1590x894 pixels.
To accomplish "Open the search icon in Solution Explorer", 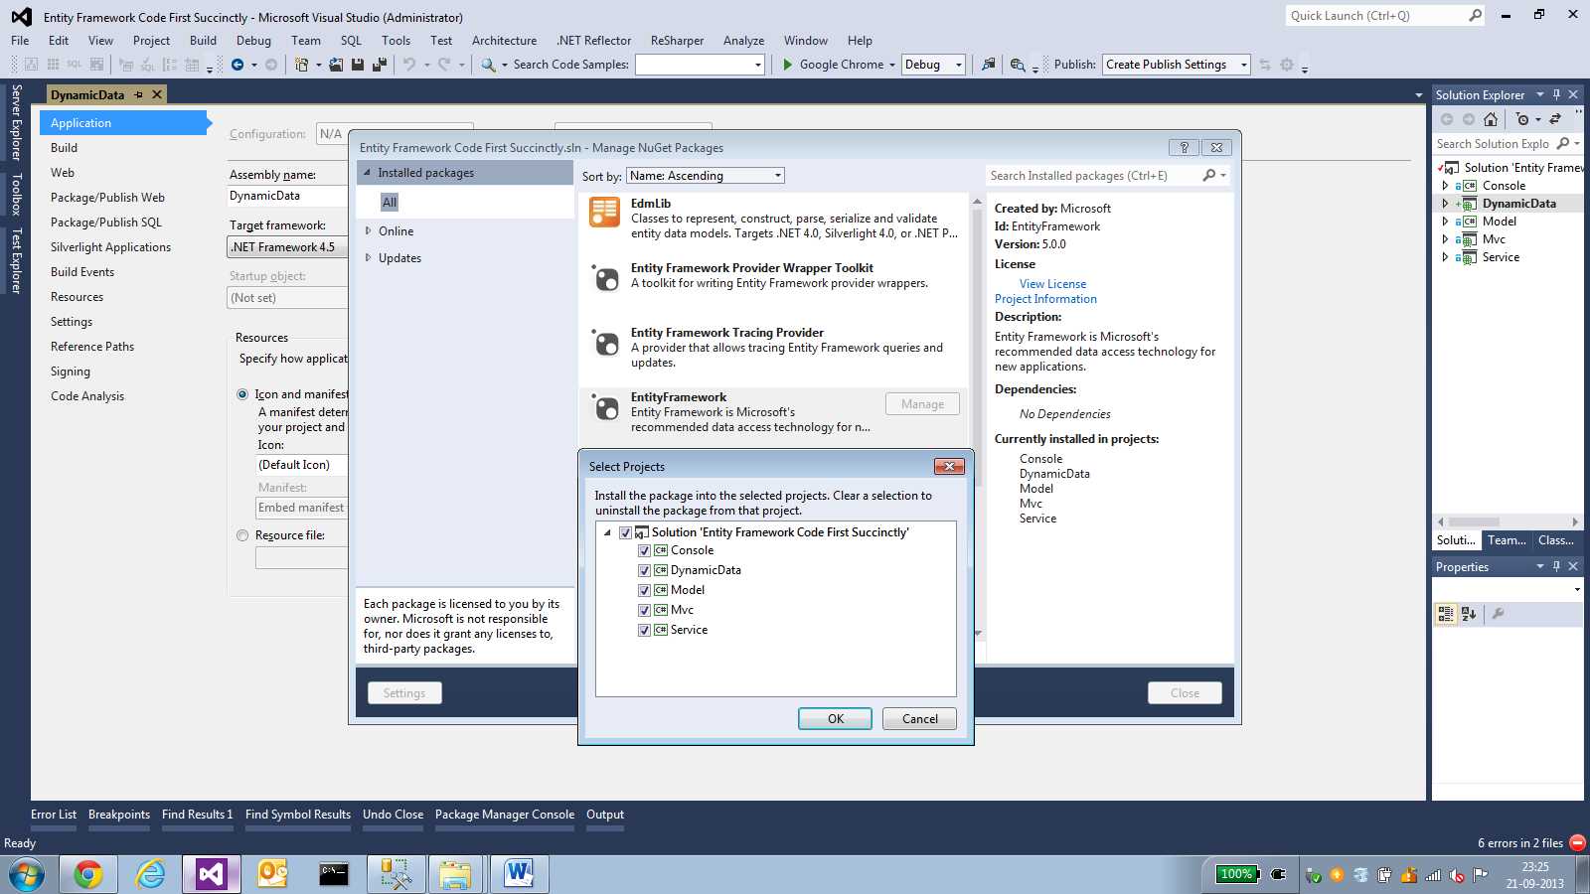I will click(x=1563, y=144).
